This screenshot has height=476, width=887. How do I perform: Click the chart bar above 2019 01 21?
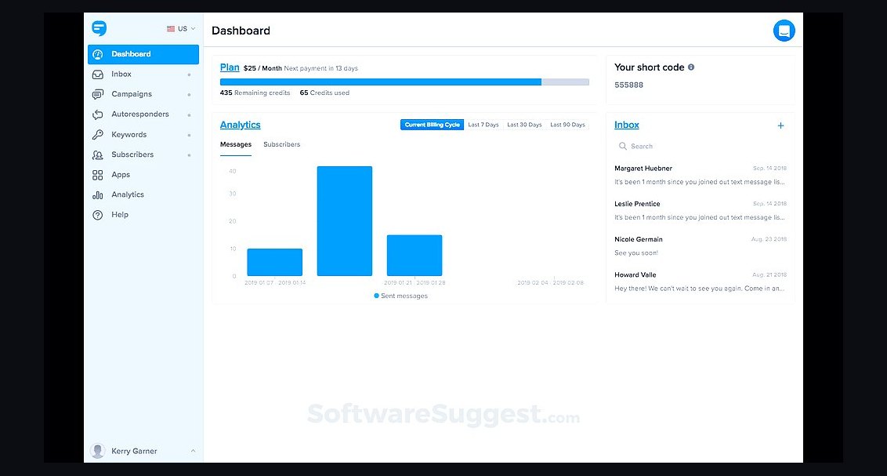[x=415, y=256]
